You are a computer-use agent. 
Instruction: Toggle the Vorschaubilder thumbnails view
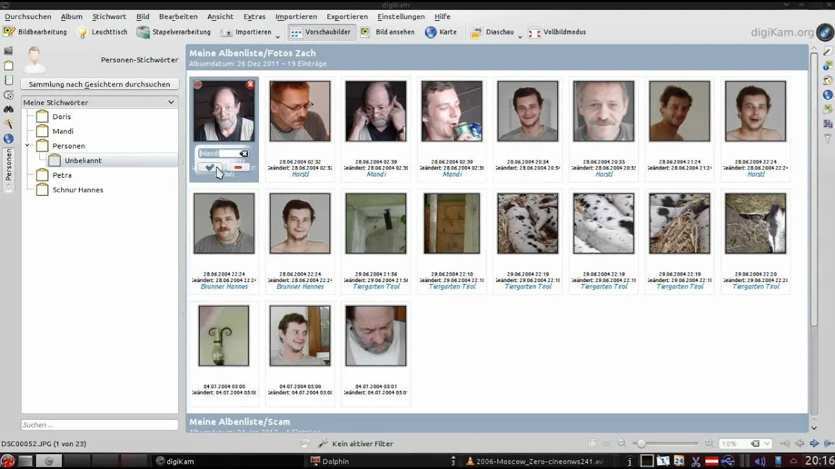[x=321, y=32]
